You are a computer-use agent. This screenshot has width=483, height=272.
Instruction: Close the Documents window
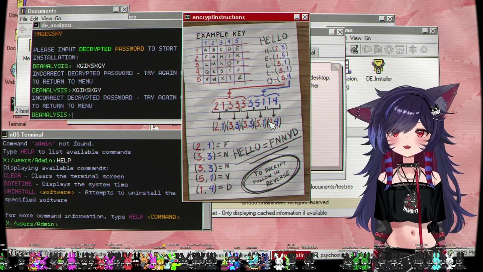(x=124, y=9)
